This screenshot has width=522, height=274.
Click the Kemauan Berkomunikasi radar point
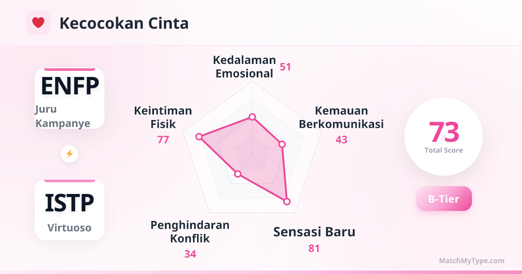pos(282,144)
